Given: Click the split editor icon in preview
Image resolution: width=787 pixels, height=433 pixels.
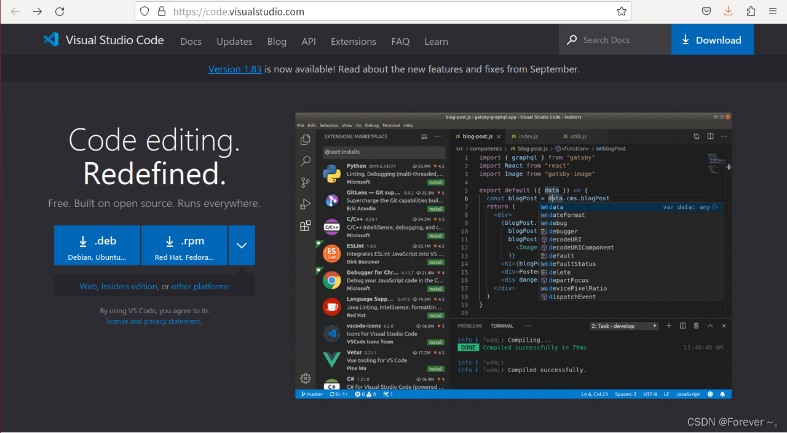Looking at the screenshot, I should 710,136.
